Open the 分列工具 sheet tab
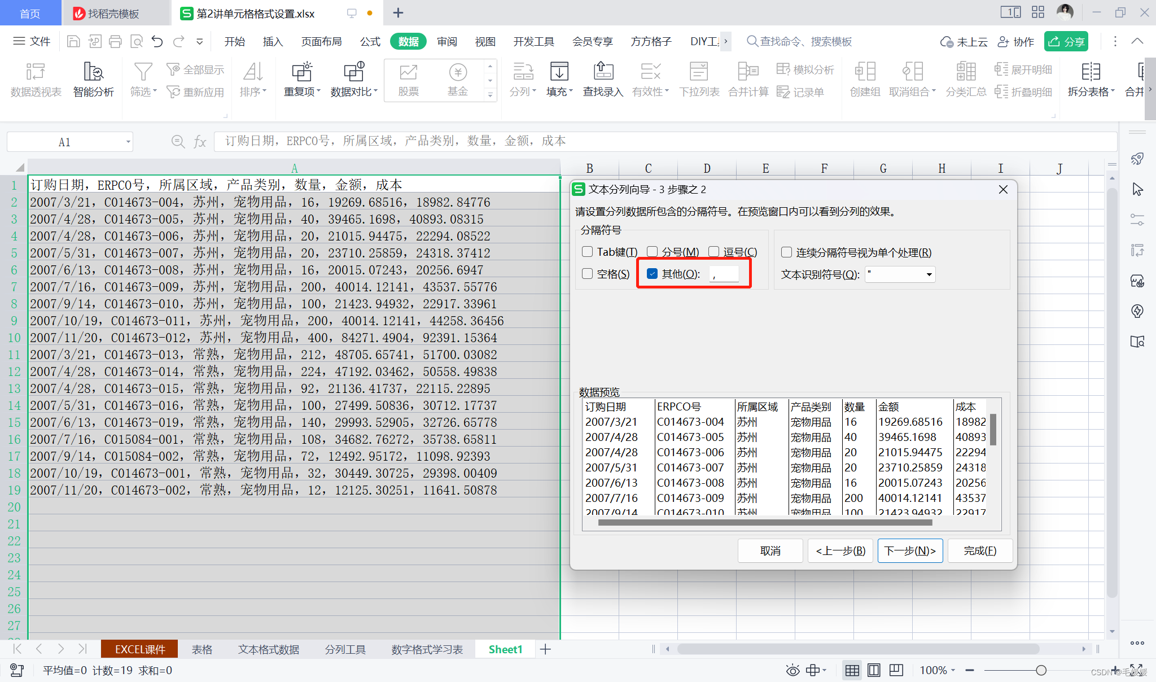 pyautogui.click(x=345, y=649)
